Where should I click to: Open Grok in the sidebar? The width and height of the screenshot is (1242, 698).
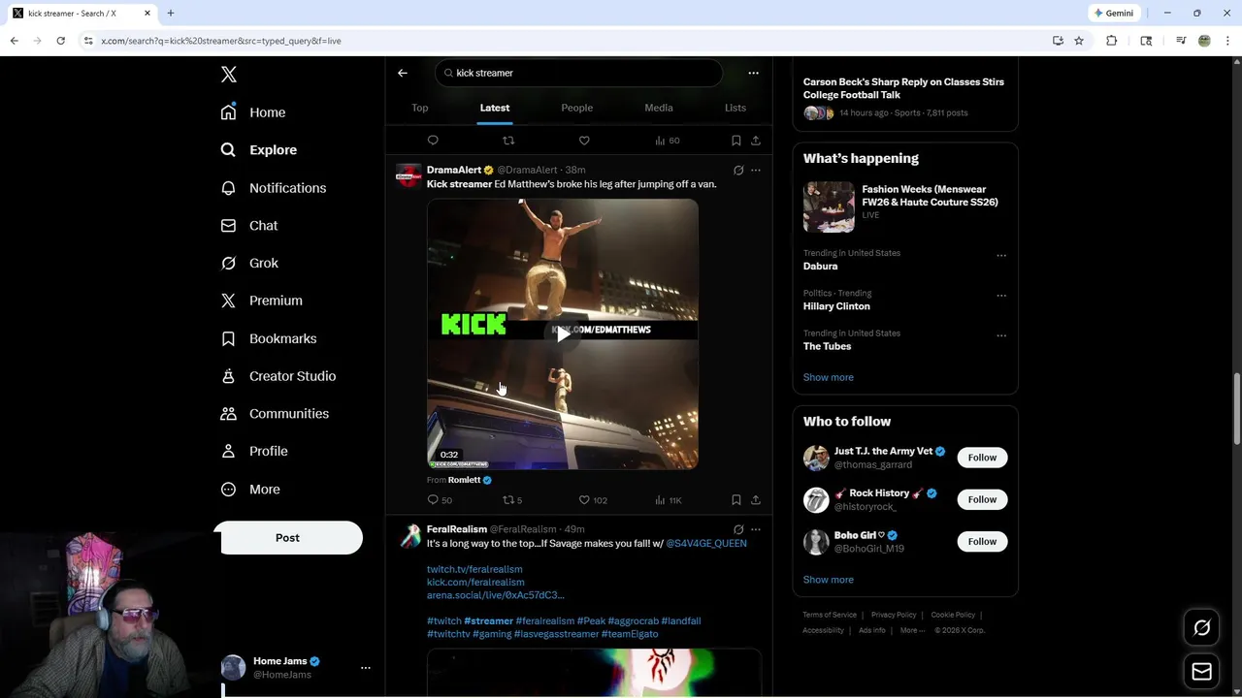pos(249,263)
